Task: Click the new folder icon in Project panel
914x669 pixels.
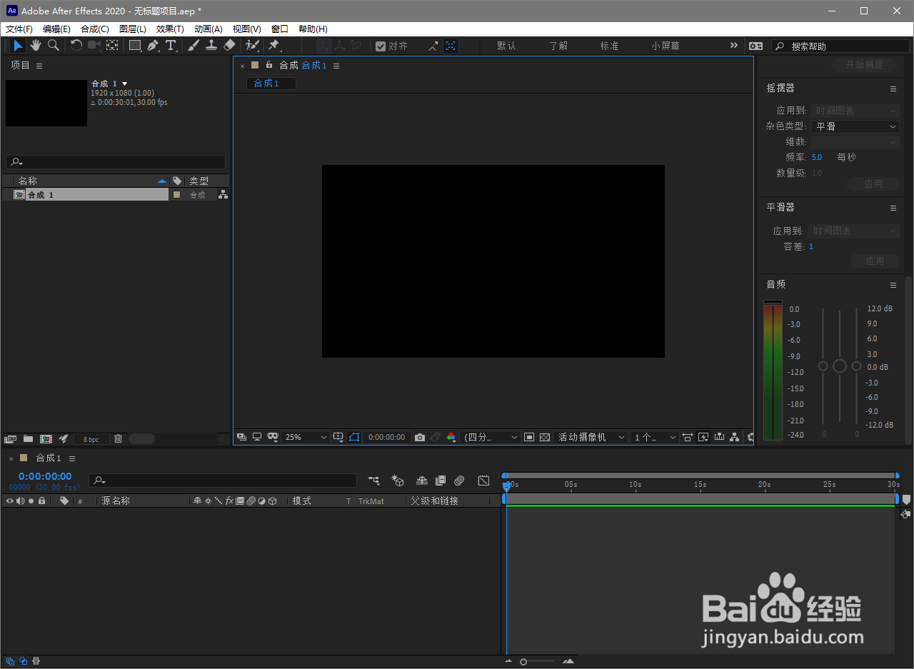Action: tap(28, 439)
